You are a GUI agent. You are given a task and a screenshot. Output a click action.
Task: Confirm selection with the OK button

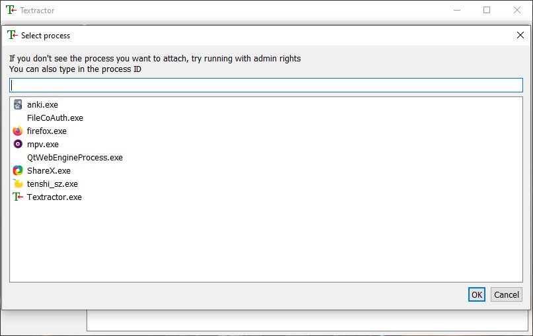coord(477,294)
